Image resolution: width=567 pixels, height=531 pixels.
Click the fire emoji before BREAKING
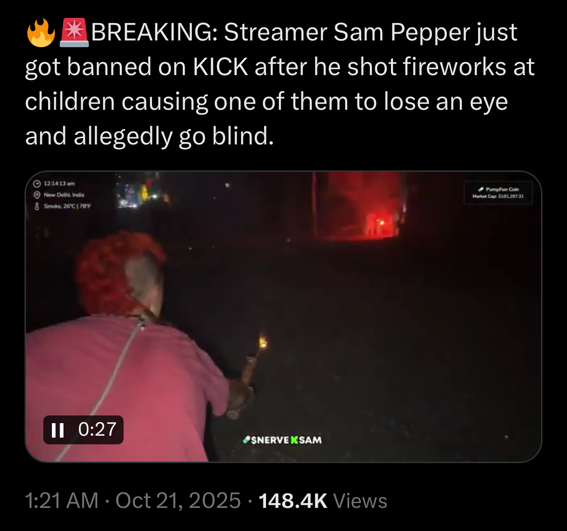point(41,33)
